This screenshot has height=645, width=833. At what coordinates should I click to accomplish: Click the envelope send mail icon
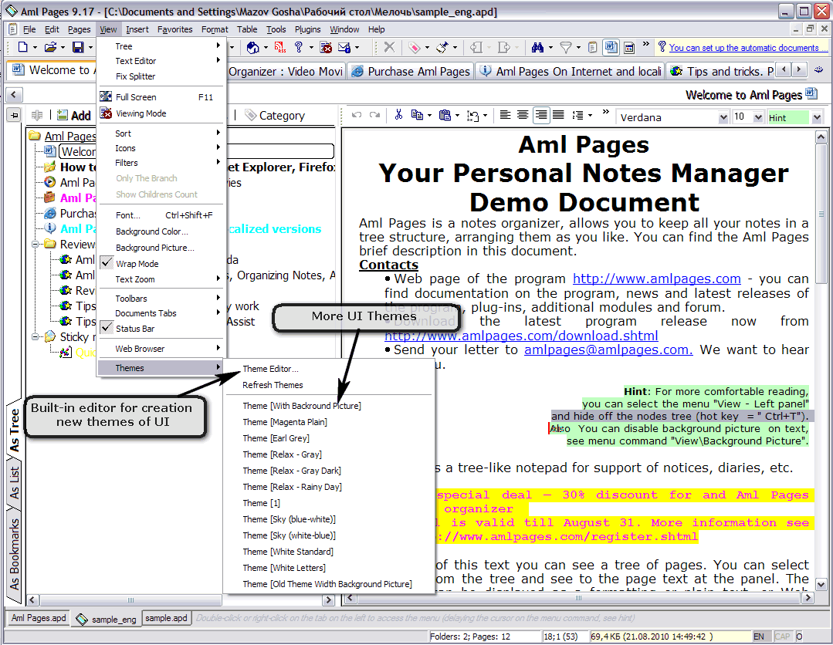[344, 48]
